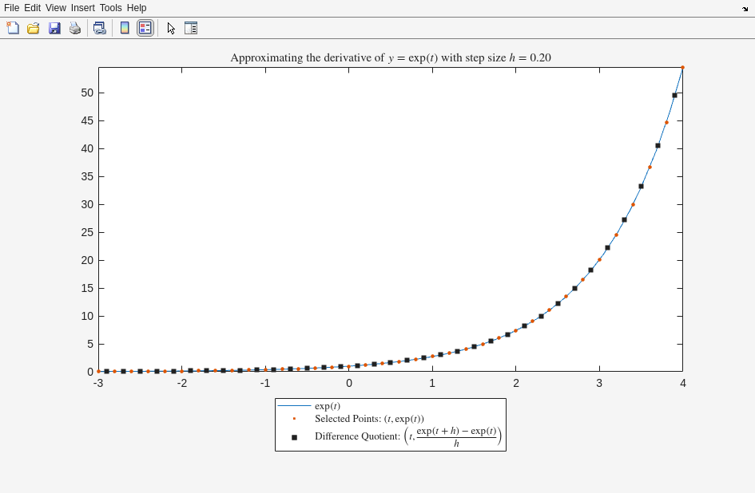Click the Link Plot toolbar icon
The width and height of the screenshot is (755, 493).
click(99, 28)
